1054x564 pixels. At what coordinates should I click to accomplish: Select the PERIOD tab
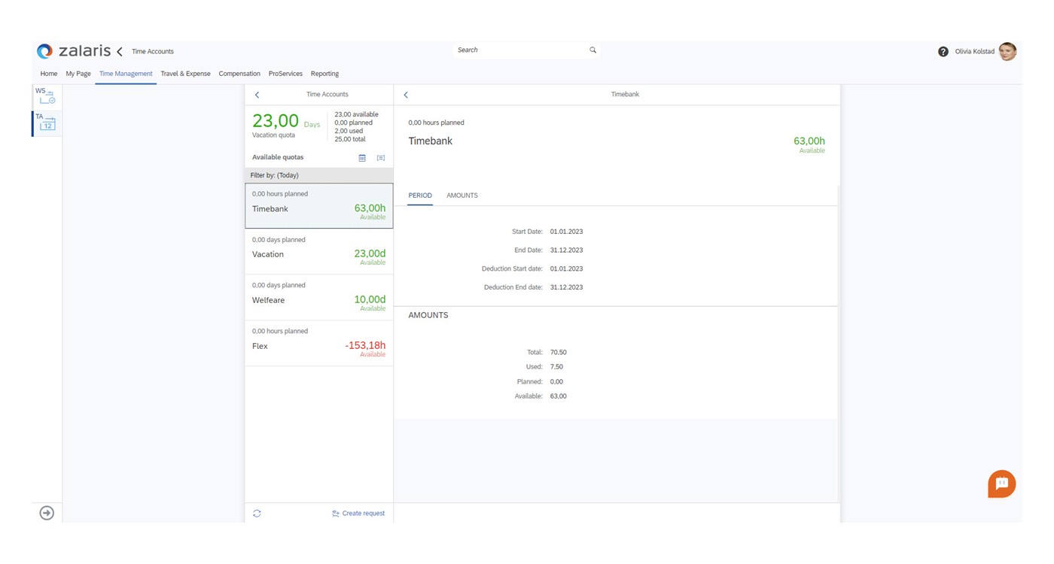pyautogui.click(x=420, y=196)
